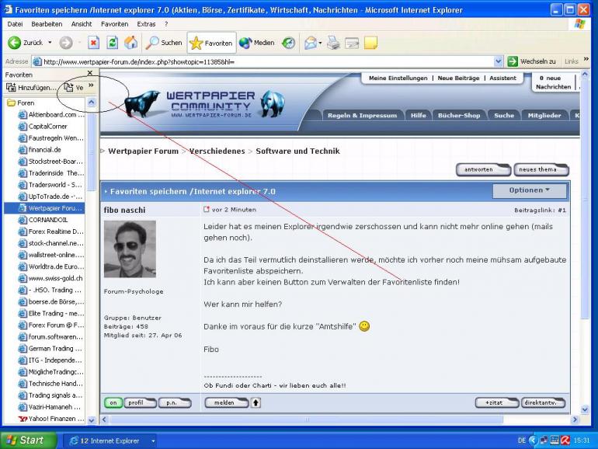This screenshot has width=598, height=449.
Task: Open the Medien toolbar button
Action: pyautogui.click(x=256, y=43)
